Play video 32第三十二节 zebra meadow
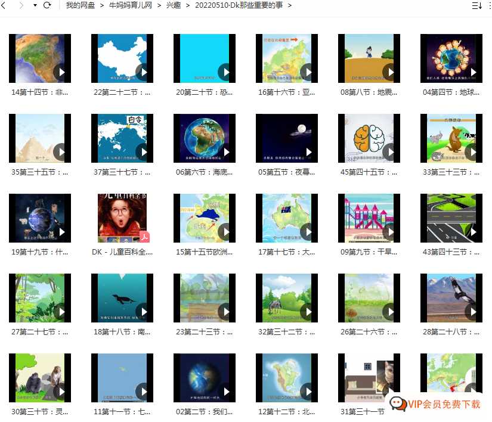This screenshot has height=422, width=492. pos(286,298)
